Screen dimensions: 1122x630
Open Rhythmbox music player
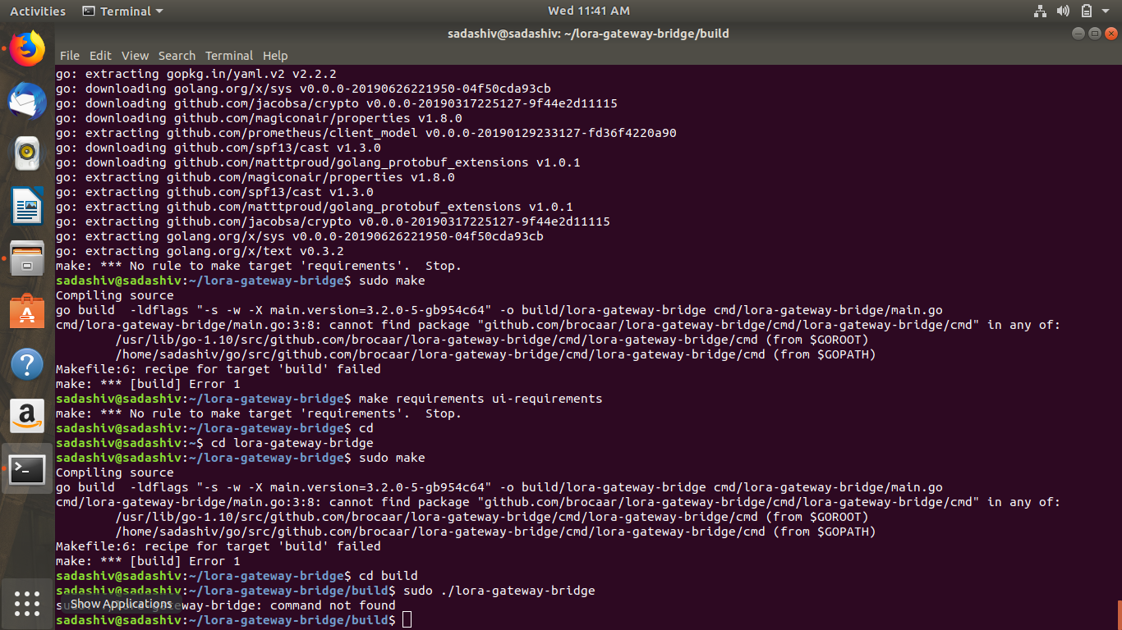tap(27, 153)
